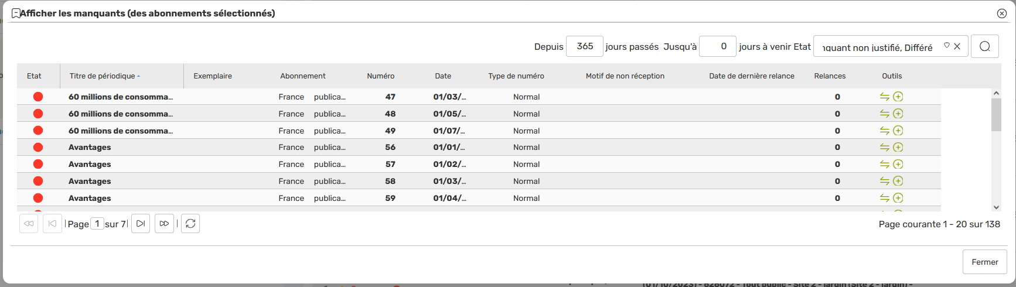This screenshot has height=287, width=1016.
Task: Click the days-to-come field showing 0
Action: [718, 46]
